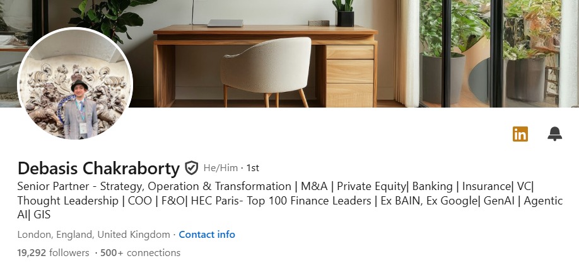Click the name Debasis Chakraborty
This screenshot has width=579, height=263.
[x=99, y=168]
